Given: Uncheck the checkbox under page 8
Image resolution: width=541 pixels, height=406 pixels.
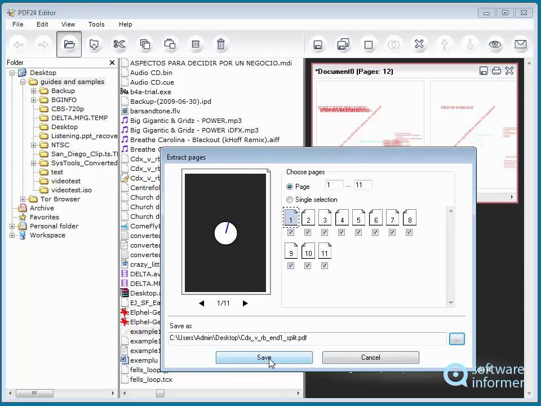Looking at the screenshot, I should tap(409, 232).
